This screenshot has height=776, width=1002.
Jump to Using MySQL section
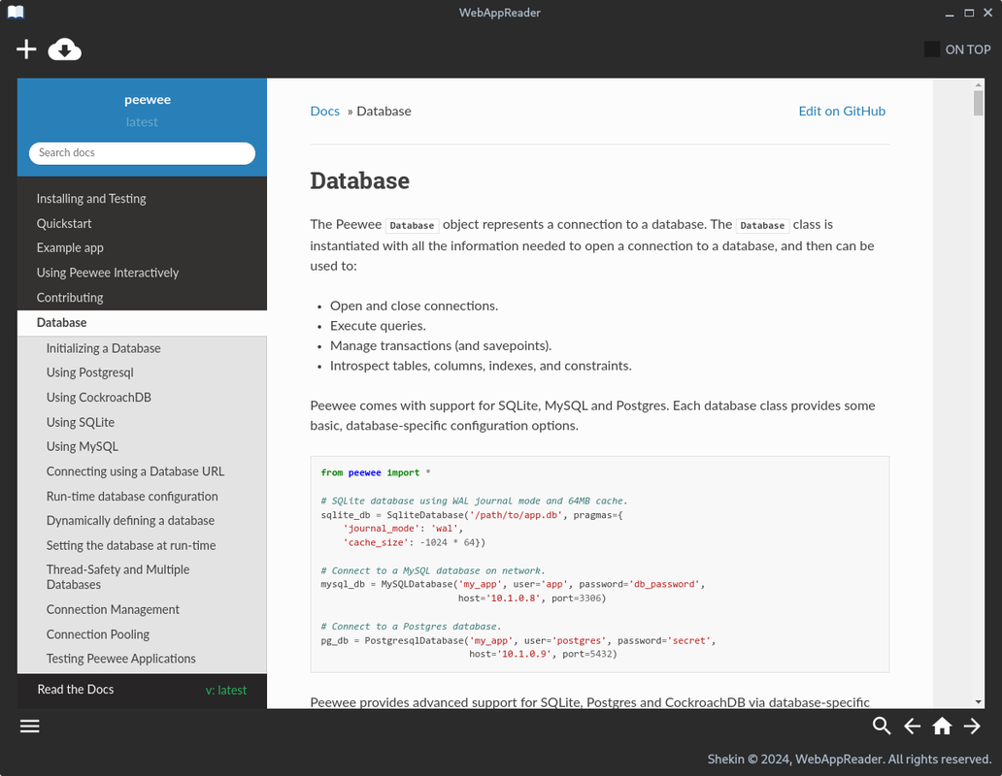(x=83, y=447)
